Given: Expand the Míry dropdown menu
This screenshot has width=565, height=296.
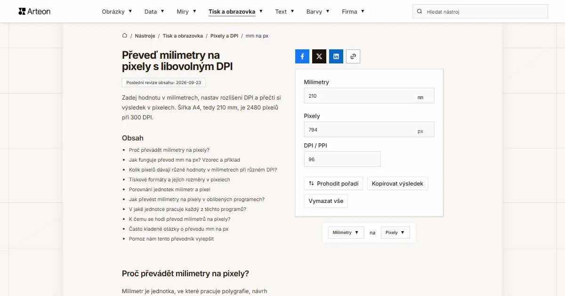Looking at the screenshot, I should tap(187, 11).
